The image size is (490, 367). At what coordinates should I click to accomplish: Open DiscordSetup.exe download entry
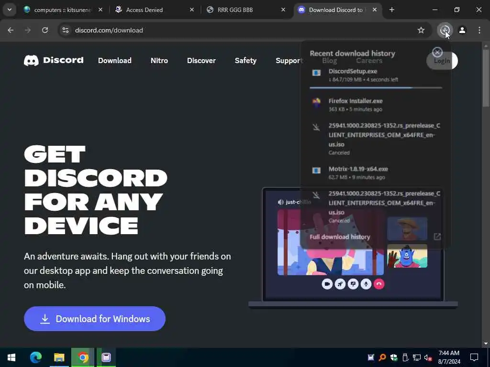pos(376,75)
